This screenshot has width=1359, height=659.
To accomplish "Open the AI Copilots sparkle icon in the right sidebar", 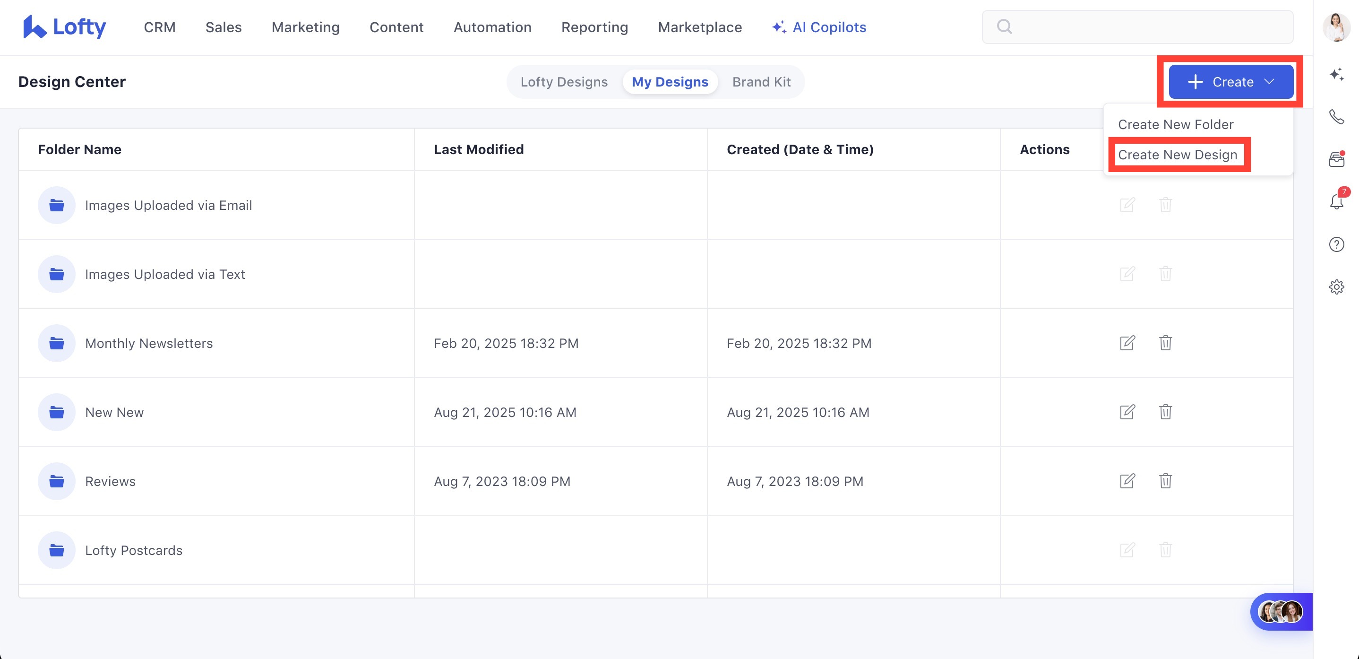I will point(1336,74).
